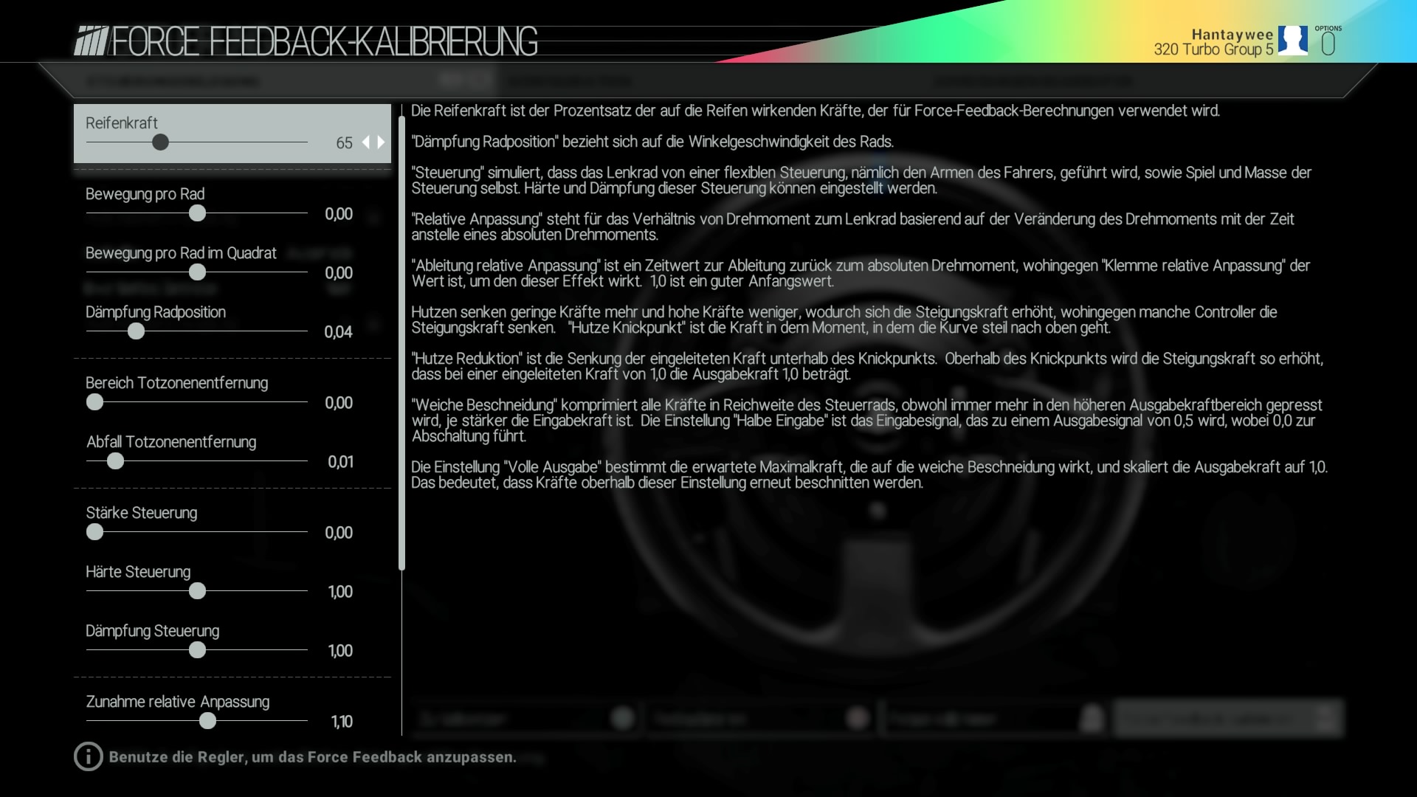
Task: Click the Bewegung pro Rad im Quadrat slider
Action: (x=197, y=272)
